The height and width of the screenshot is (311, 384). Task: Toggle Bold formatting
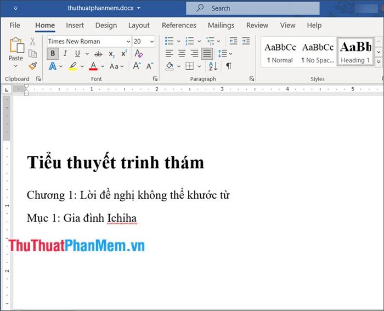coord(53,54)
